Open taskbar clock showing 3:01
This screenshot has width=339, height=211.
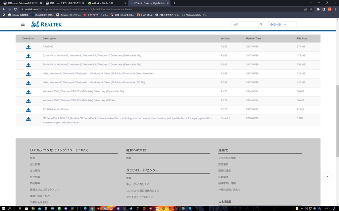point(326,208)
